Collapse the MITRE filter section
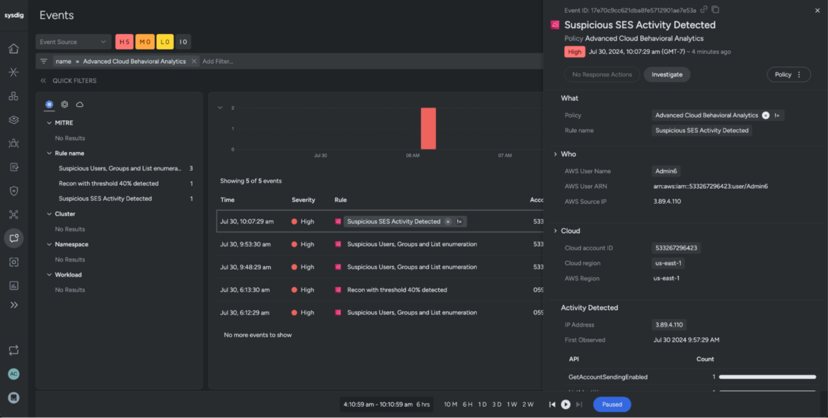The height and width of the screenshot is (418, 828). pyautogui.click(x=50, y=123)
